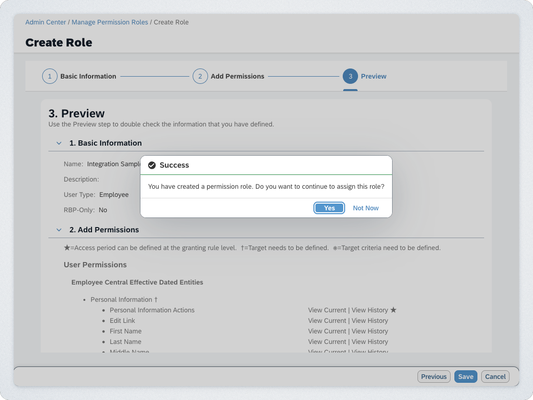The image size is (533, 400).
Task: Click the Previous button
Action: point(434,377)
